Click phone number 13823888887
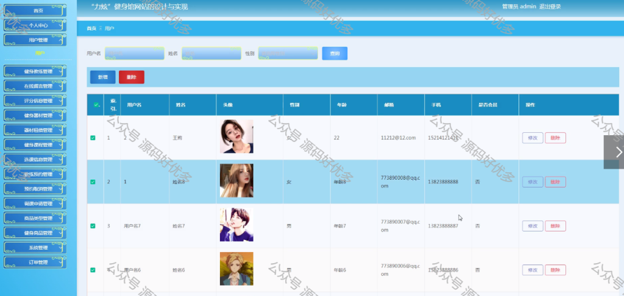The height and width of the screenshot is (296, 624). pos(443,226)
